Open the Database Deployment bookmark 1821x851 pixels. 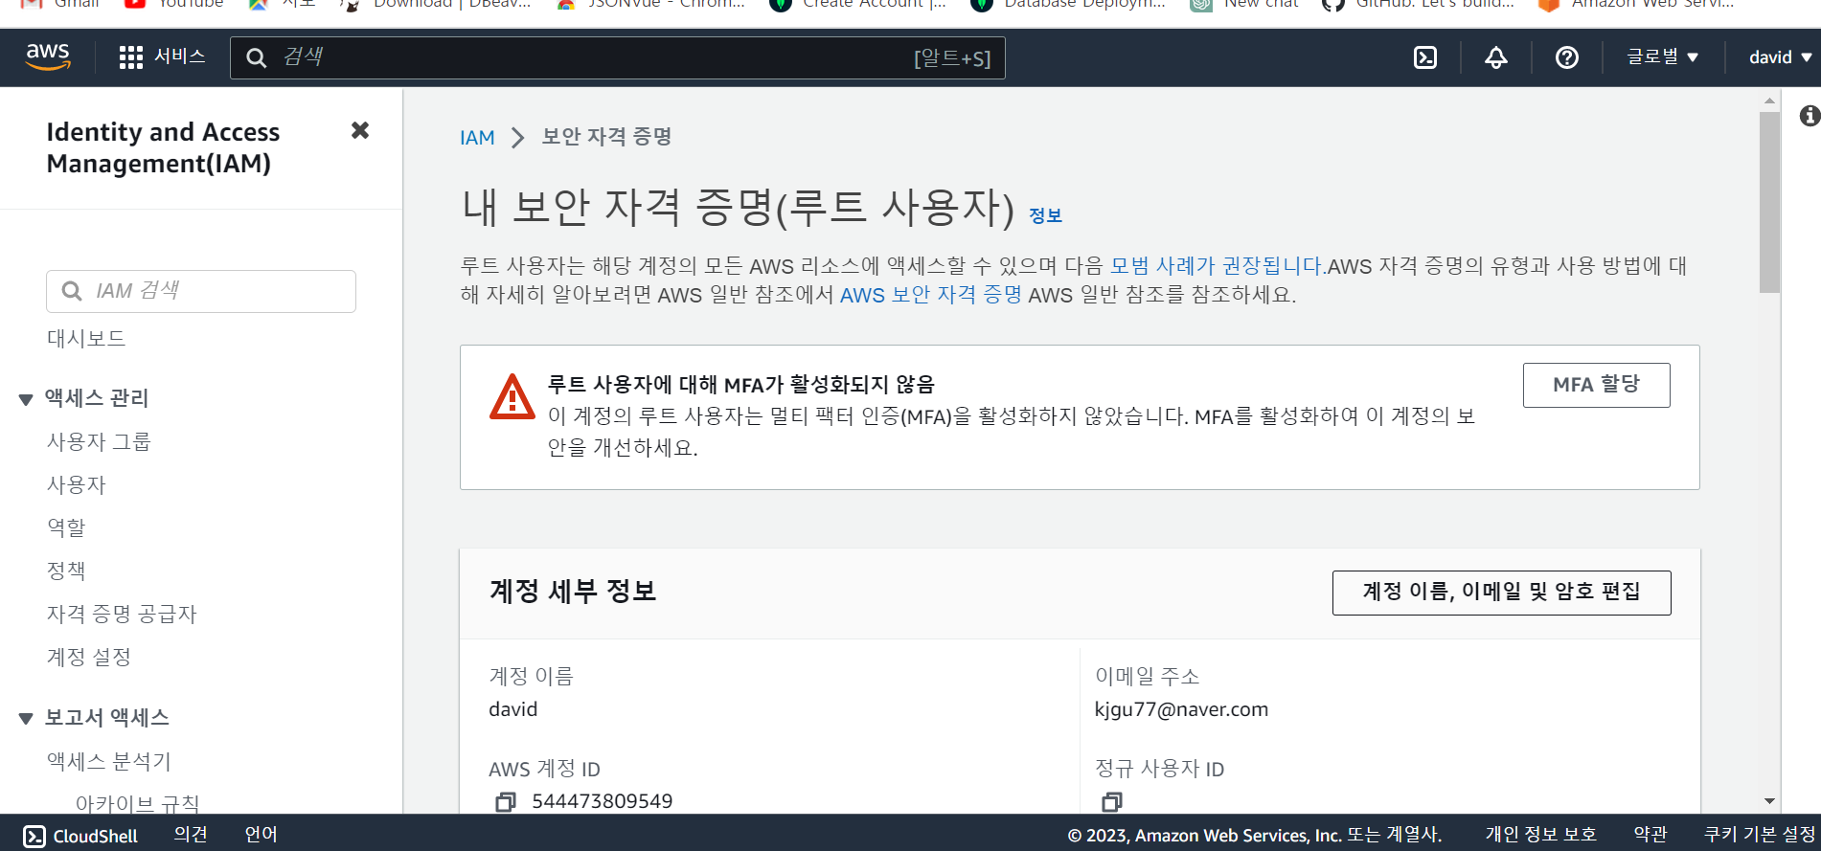1068,5
